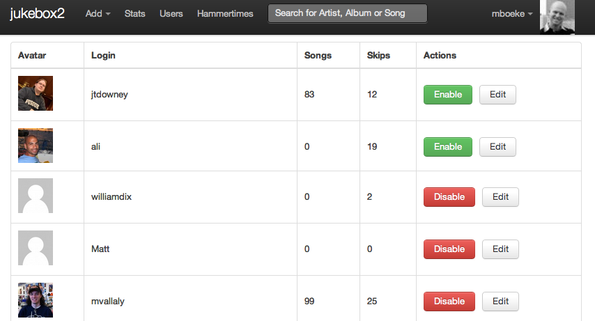Click Matt's placeholder avatar icon

[36, 248]
